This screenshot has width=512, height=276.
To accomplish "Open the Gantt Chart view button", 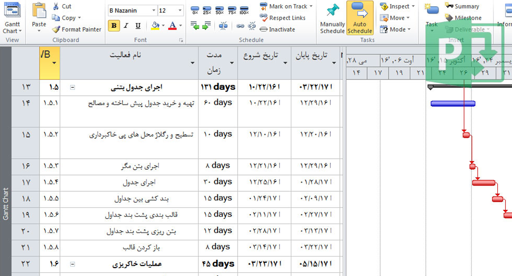I will click(12, 18).
